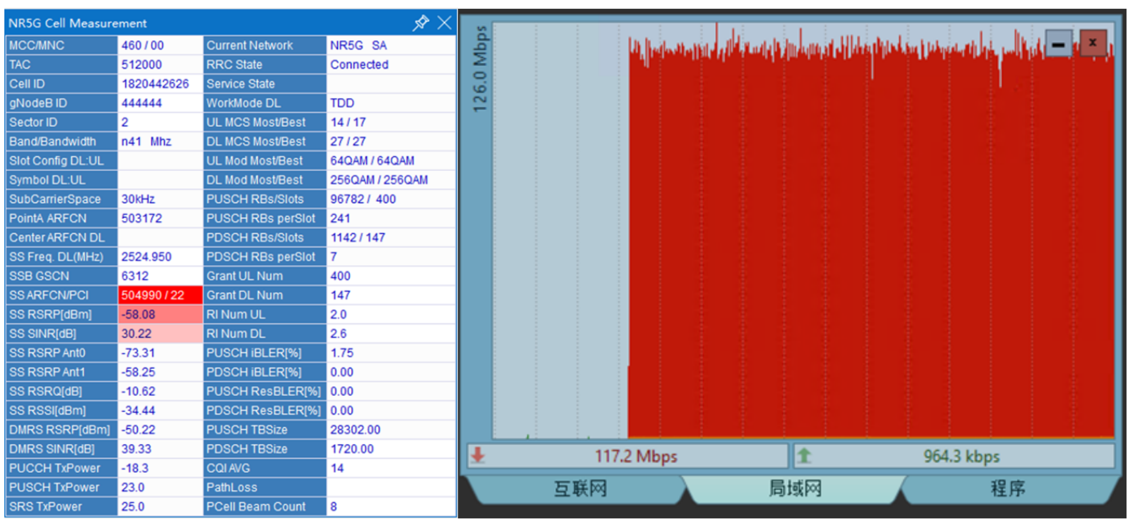Click the PDSCH RBs/Slots value 1142 / 147
1134x525 pixels.
357,237
